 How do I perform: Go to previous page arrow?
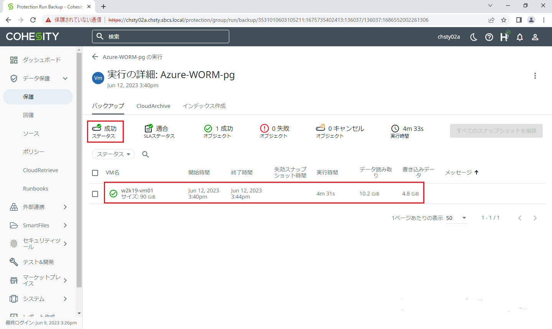(x=520, y=218)
